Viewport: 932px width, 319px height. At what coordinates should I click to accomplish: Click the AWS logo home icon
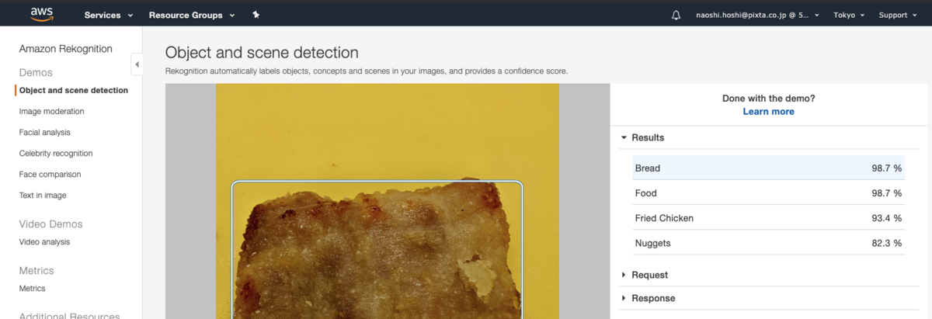(41, 13)
